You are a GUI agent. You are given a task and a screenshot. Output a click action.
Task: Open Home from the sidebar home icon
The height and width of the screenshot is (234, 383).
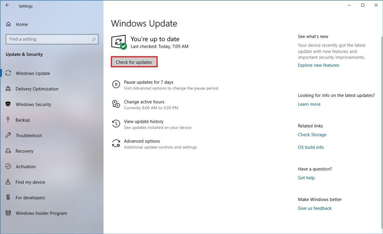[x=9, y=25]
